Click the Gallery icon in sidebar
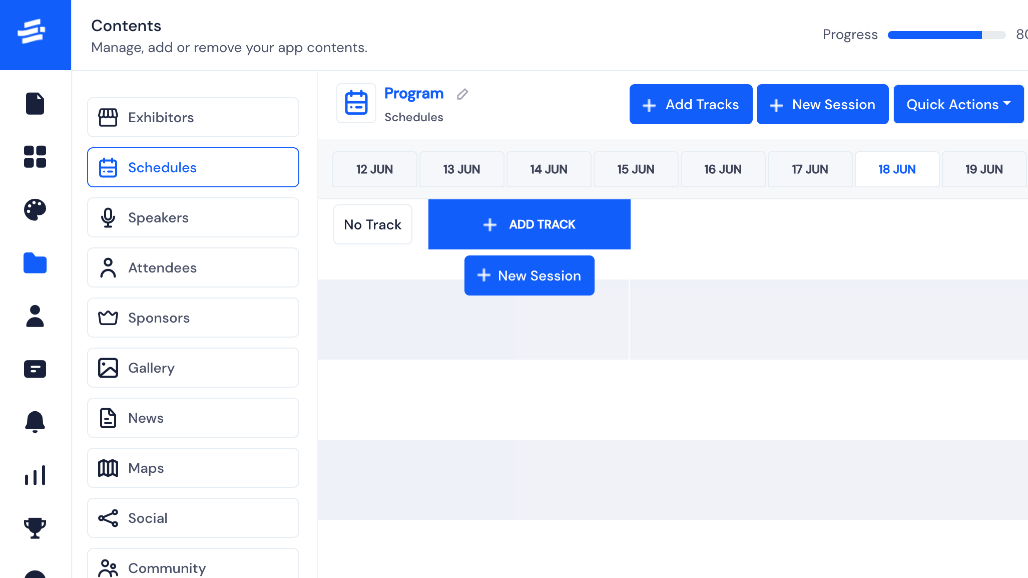Screen dimensions: 1028x578 click(107, 368)
